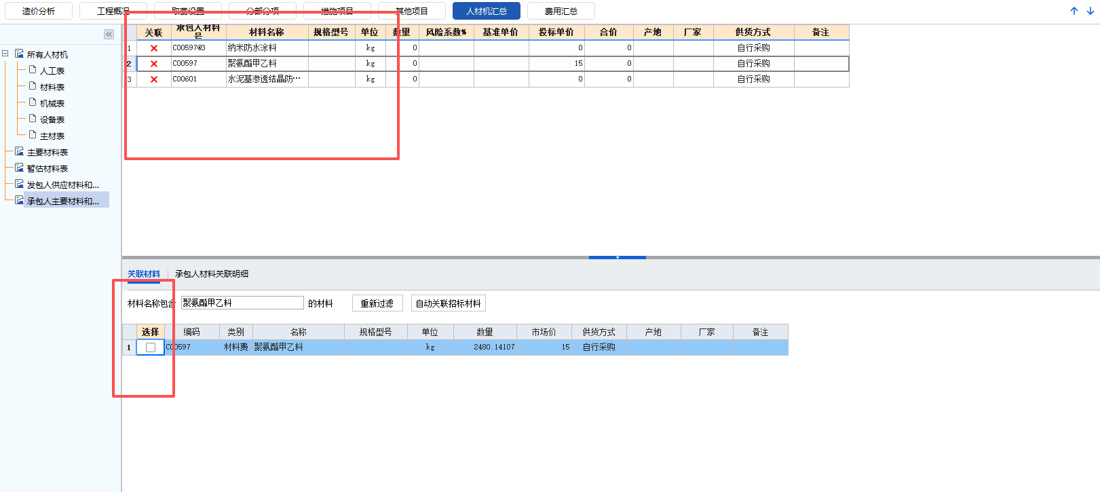Click red X link icon for 纳米防水涂料 row

(x=154, y=48)
